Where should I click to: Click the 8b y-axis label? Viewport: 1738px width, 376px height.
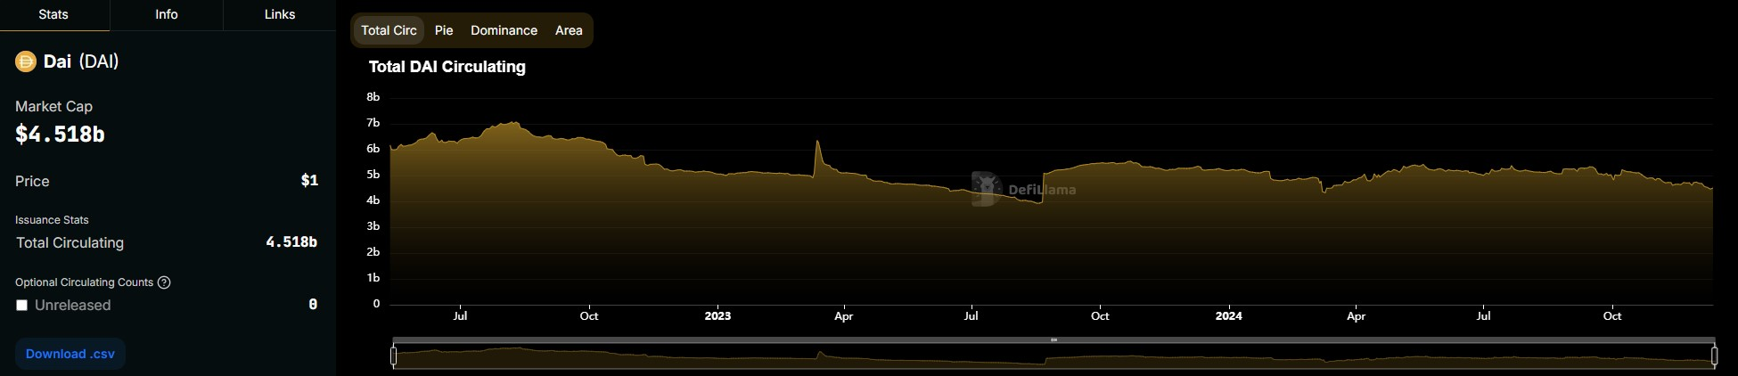click(x=373, y=97)
